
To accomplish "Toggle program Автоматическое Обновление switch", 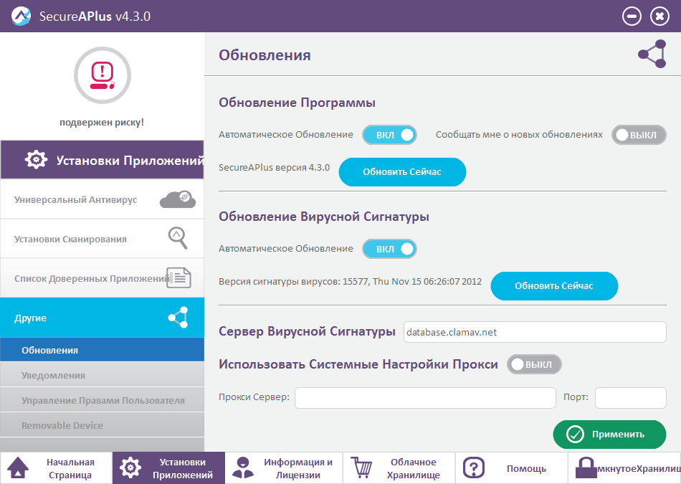I will pyautogui.click(x=389, y=135).
